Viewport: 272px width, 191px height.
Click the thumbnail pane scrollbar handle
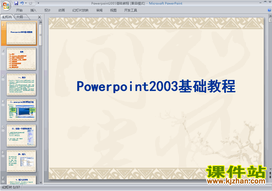click(x=41, y=35)
